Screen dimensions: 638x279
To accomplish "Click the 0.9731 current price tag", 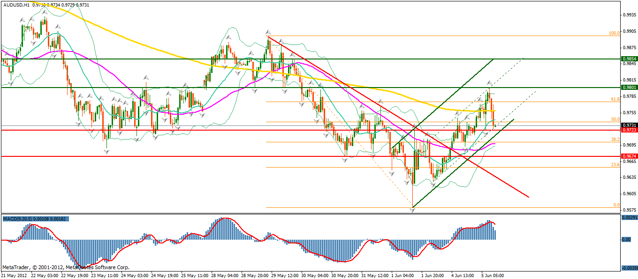I will pos(629,125).
